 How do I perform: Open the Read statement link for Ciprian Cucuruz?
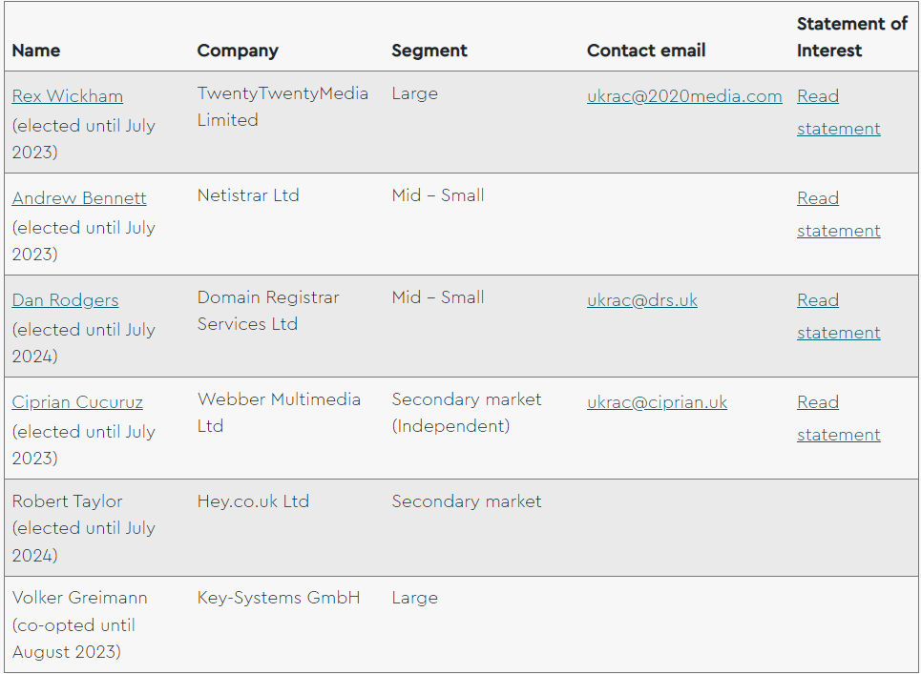tap(837, 419)
